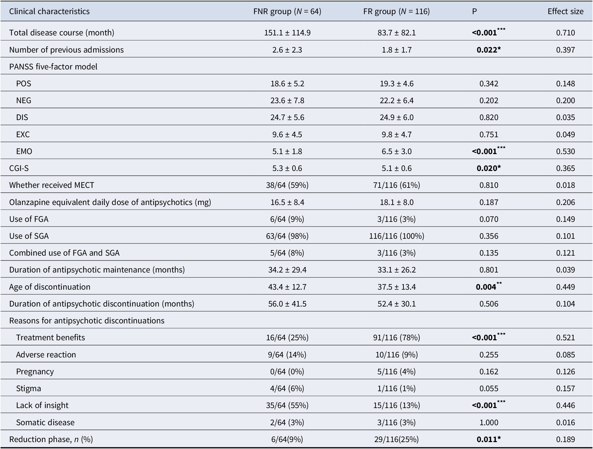This screenshot has height=449, width=593.
Task: Select the FNR group column header
Action: pos(287,11)
